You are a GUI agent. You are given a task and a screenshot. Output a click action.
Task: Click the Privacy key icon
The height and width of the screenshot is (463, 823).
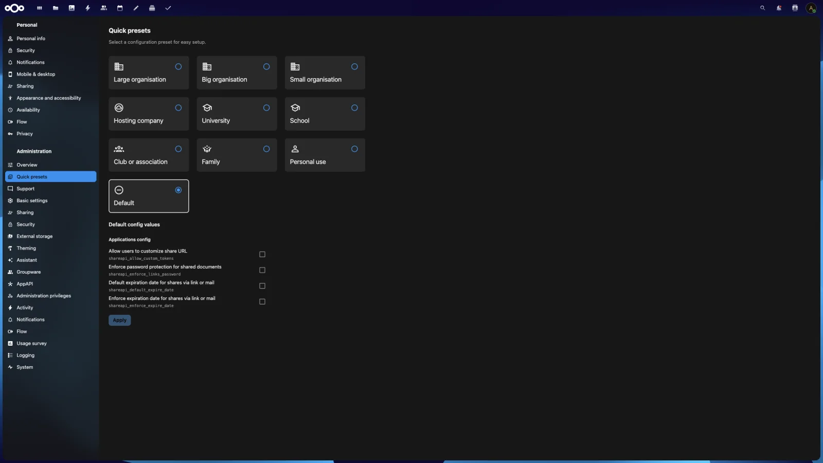10,134
